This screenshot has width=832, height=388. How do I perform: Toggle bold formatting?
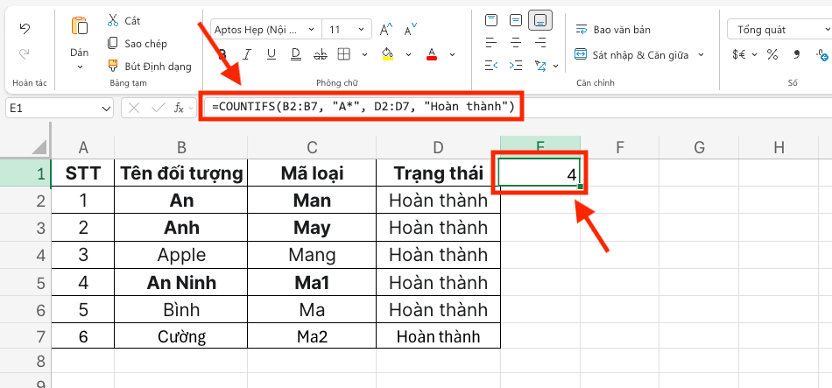(x=222, y=54)
